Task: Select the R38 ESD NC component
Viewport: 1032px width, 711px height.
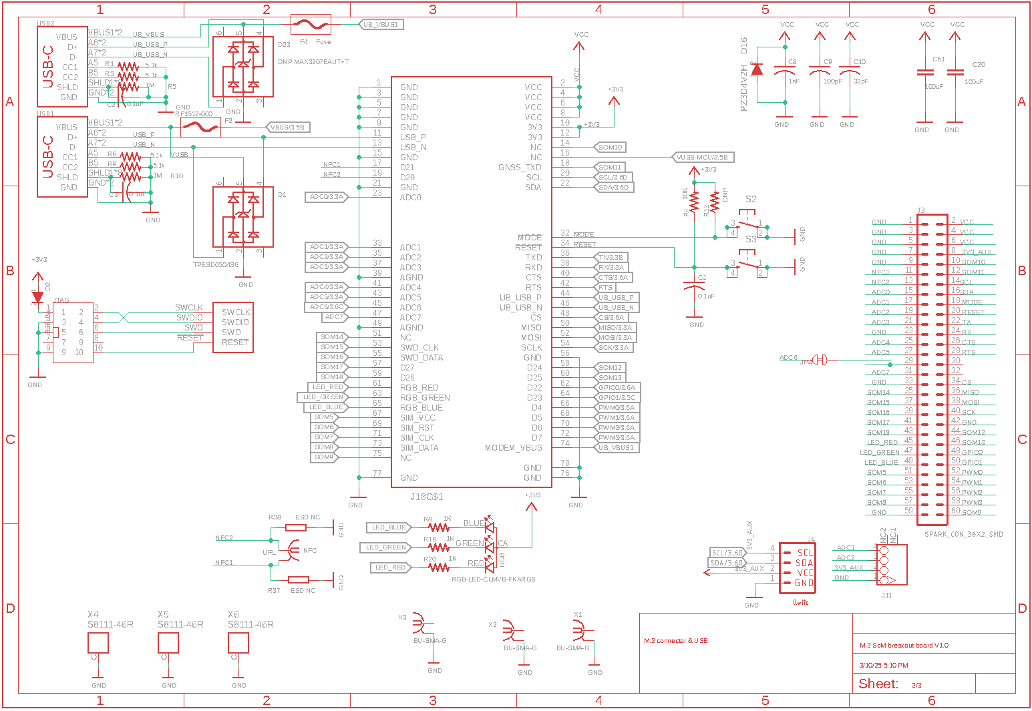Action: [x=296, y=527]
